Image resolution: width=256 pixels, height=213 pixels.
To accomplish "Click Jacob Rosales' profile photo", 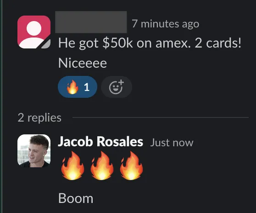I will point(34,151).
